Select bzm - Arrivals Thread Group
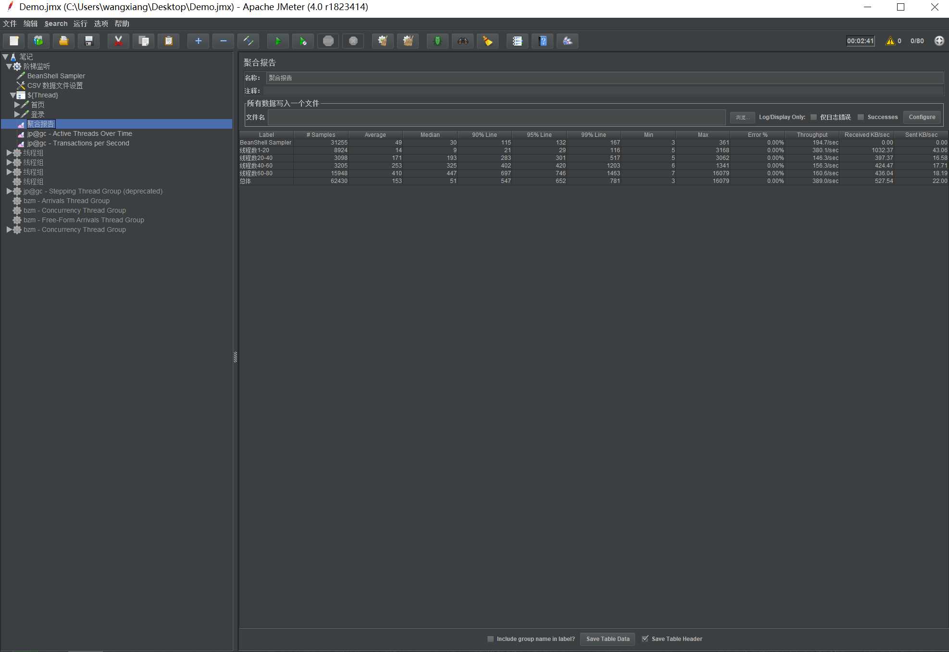This screenshot has height=652, width=949. coord(66,201)
